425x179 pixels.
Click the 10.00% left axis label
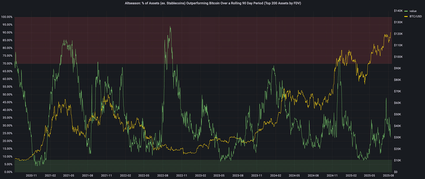7,157
